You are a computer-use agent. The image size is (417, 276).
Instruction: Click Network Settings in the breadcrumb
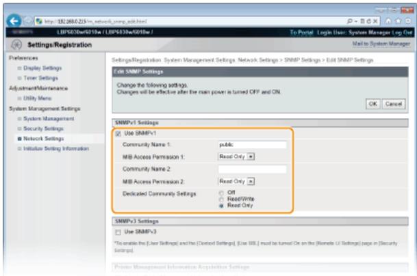click(257, 60)
